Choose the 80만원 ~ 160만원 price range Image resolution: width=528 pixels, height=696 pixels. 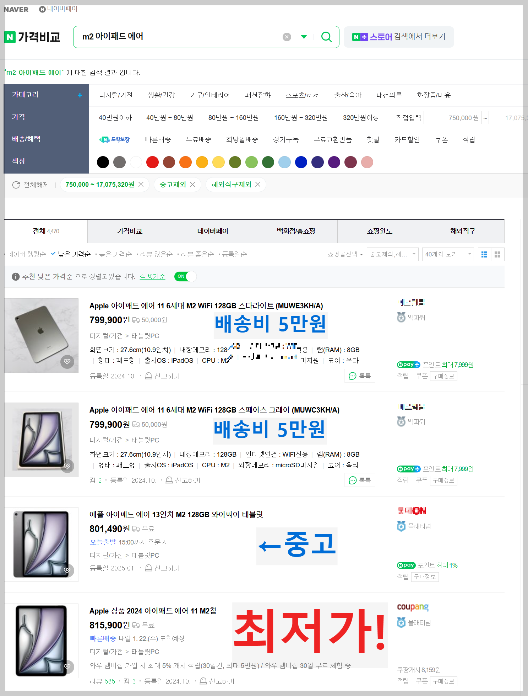pyautogui.click(x=233, y=117)
